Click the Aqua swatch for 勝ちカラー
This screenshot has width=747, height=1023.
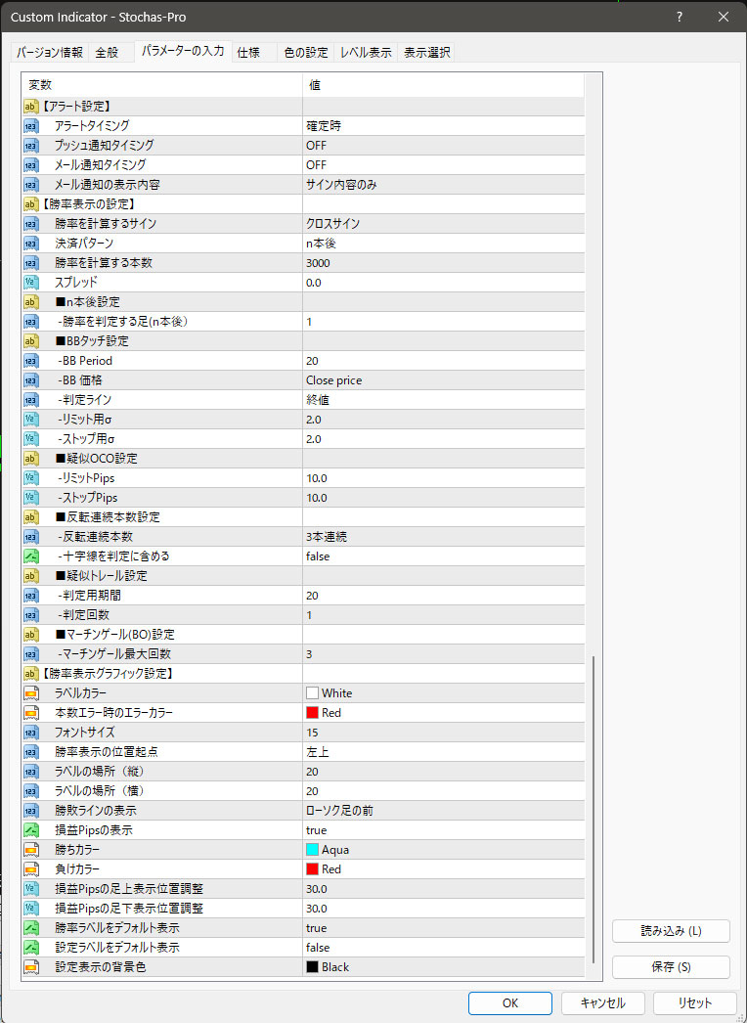tap(313, 850)
